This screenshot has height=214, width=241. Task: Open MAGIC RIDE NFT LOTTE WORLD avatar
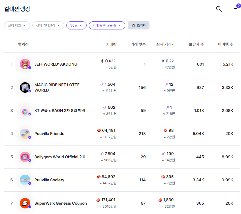[25, 87]
